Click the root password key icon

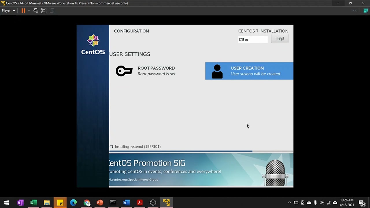click(x=124, y=71)
